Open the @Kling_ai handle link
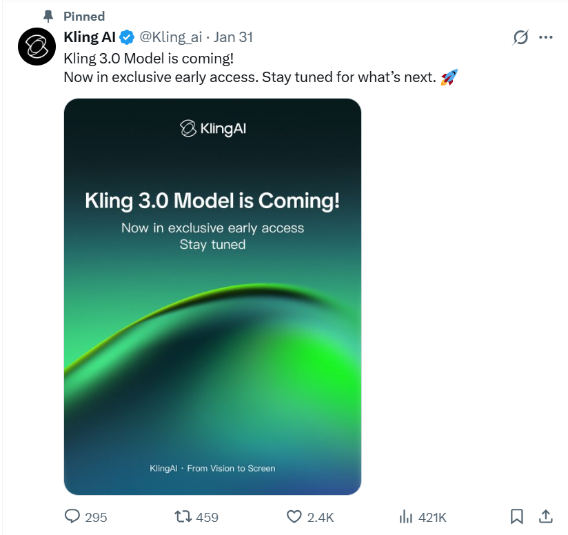The height and width of the screenshot is (535, 568). [x=172, y=37]
